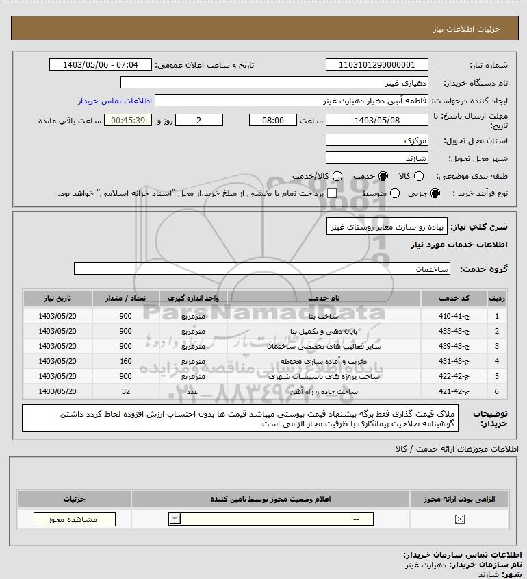Click the announcement date field 1403/05/06 - 07:04
527x579 pixels.
101,64
